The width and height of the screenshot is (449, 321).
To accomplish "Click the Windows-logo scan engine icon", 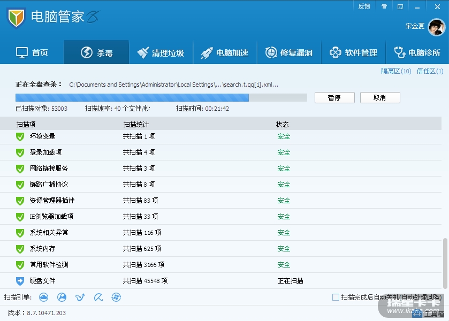I will (x=116, y=297).
